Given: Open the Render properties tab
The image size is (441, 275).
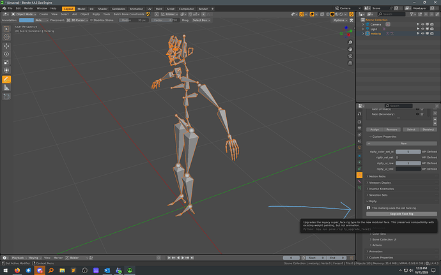Looking at the screenshot, I should pos(359,122).
